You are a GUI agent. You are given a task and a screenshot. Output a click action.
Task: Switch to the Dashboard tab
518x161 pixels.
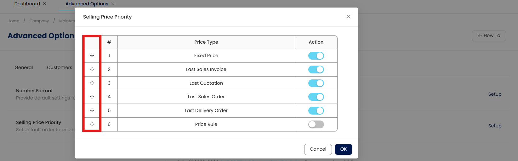(x=27, y=4)
